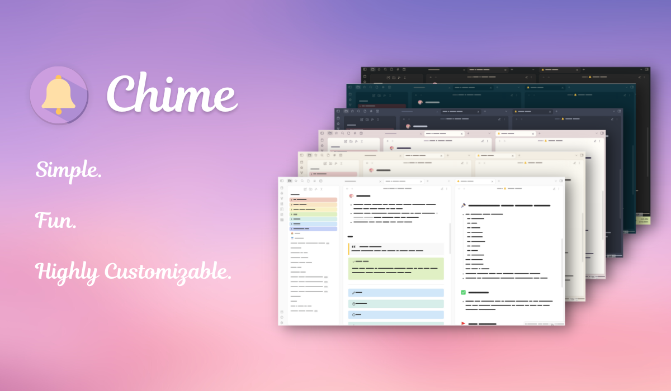Select bell-icon tab in white front window
Screen dimensions: 671x391
point(475,181)
